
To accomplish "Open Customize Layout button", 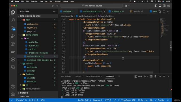I will click(x=169, y=6).
